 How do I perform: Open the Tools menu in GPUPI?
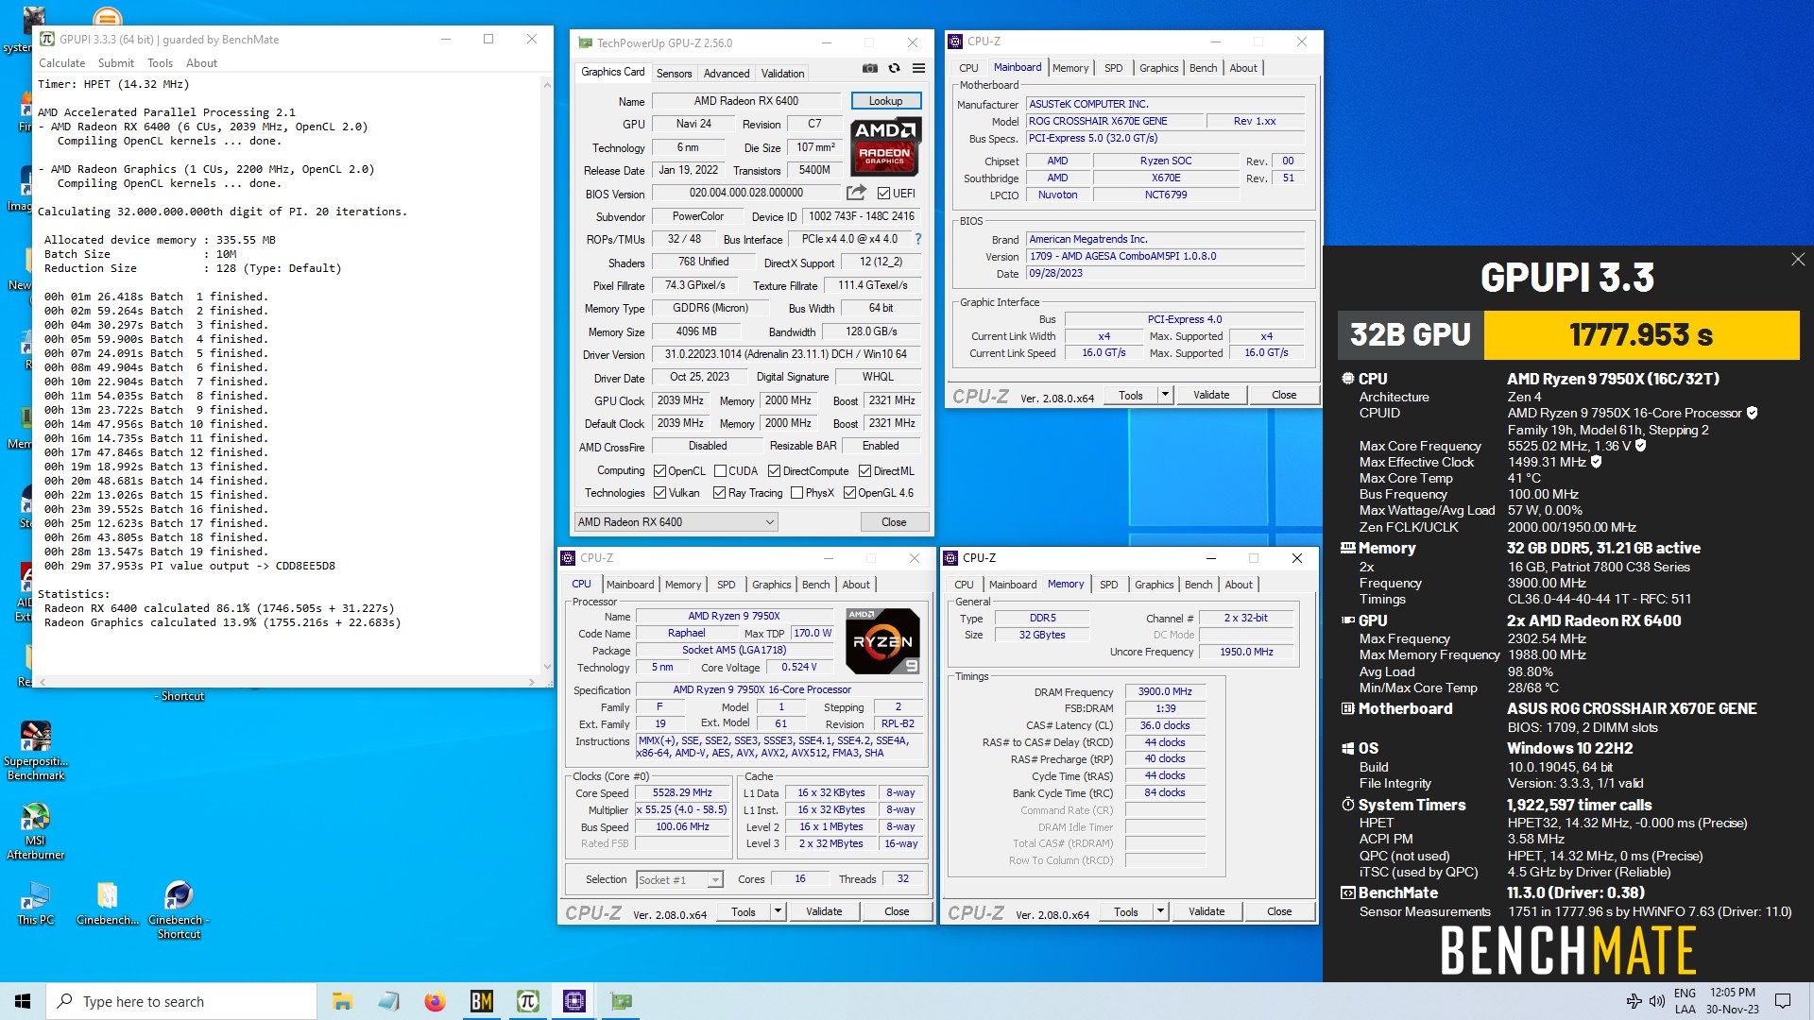[x=160, y=63]
